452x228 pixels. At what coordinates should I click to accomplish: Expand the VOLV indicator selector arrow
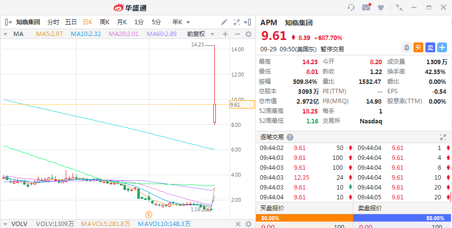5,224
